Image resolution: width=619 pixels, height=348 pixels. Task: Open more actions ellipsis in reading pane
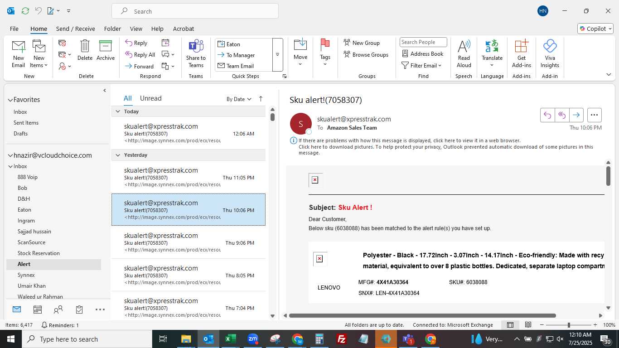[594, 115]
